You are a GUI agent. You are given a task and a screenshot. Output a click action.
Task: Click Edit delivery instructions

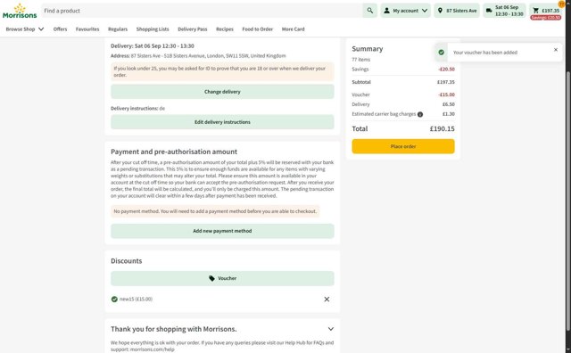tap(222, 122)
